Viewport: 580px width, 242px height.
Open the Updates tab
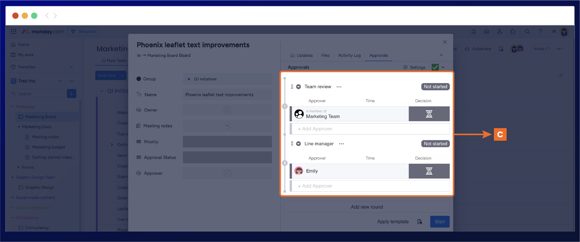click(301, 55)
